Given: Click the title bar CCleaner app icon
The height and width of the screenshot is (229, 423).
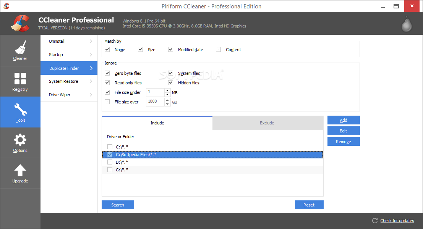Looking at the screenshot, I should coord(6,6).
